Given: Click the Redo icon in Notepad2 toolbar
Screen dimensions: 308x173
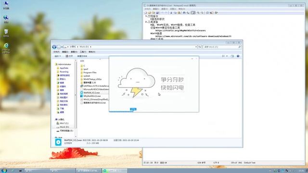Looking at the screenshot, I should [166, 13].
